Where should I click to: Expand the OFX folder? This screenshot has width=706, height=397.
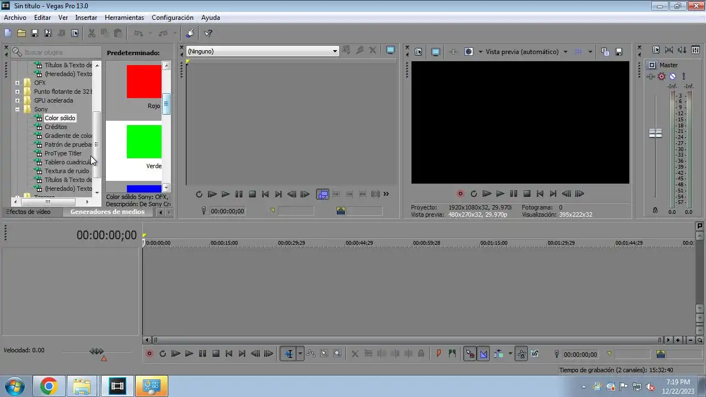pos(18,83)
